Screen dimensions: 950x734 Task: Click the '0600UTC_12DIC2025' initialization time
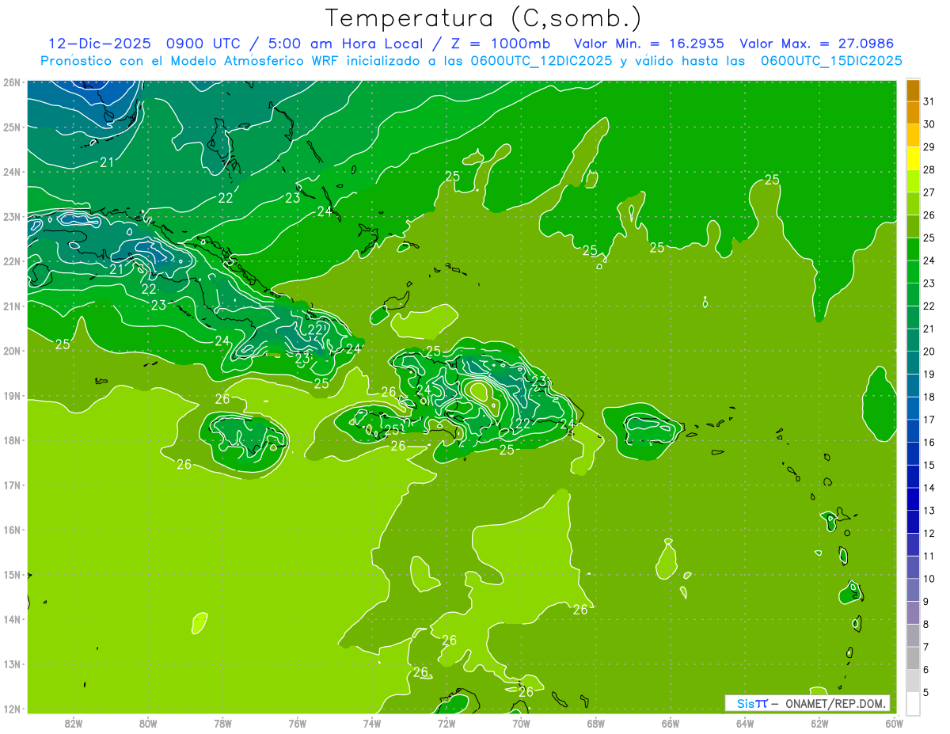pyautogui.click(x=541, y=61)
